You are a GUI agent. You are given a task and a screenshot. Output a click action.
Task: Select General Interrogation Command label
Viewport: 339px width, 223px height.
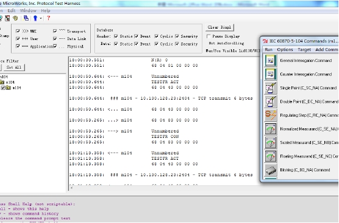(305, 61)
